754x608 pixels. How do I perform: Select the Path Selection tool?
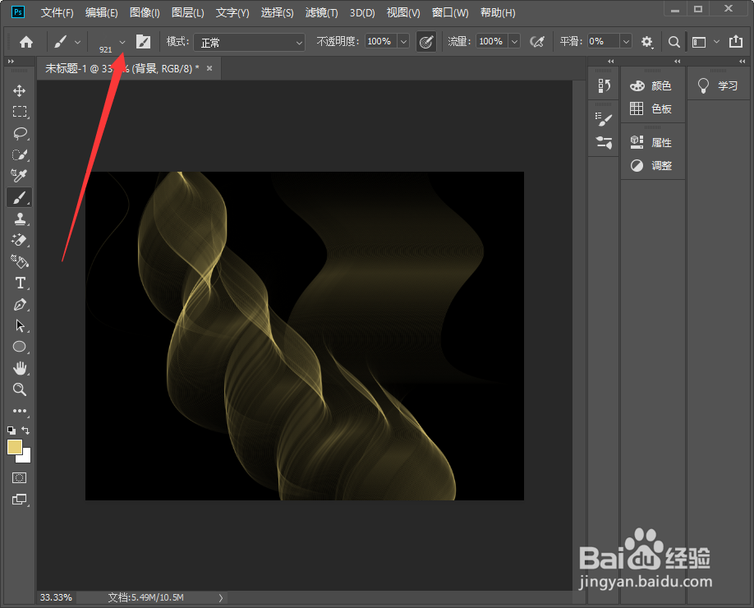click(x=19, y=325)
